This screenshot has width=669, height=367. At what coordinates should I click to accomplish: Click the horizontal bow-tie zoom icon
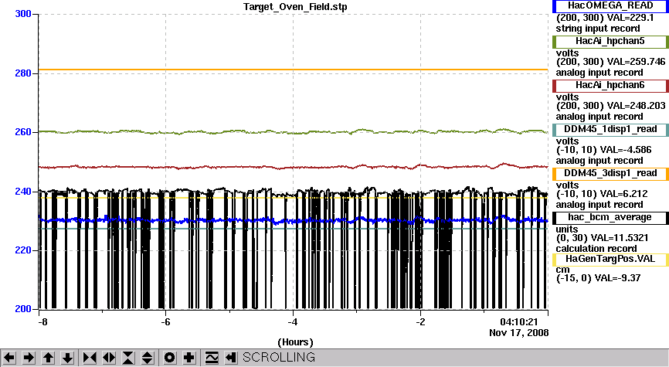pos(89,357)
